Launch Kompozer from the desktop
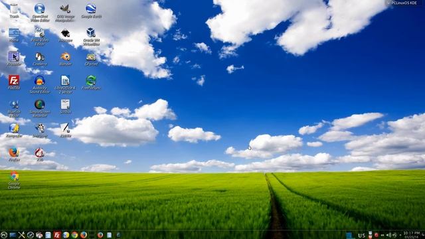This screenshot has width=425, height=239. [14, 130]
